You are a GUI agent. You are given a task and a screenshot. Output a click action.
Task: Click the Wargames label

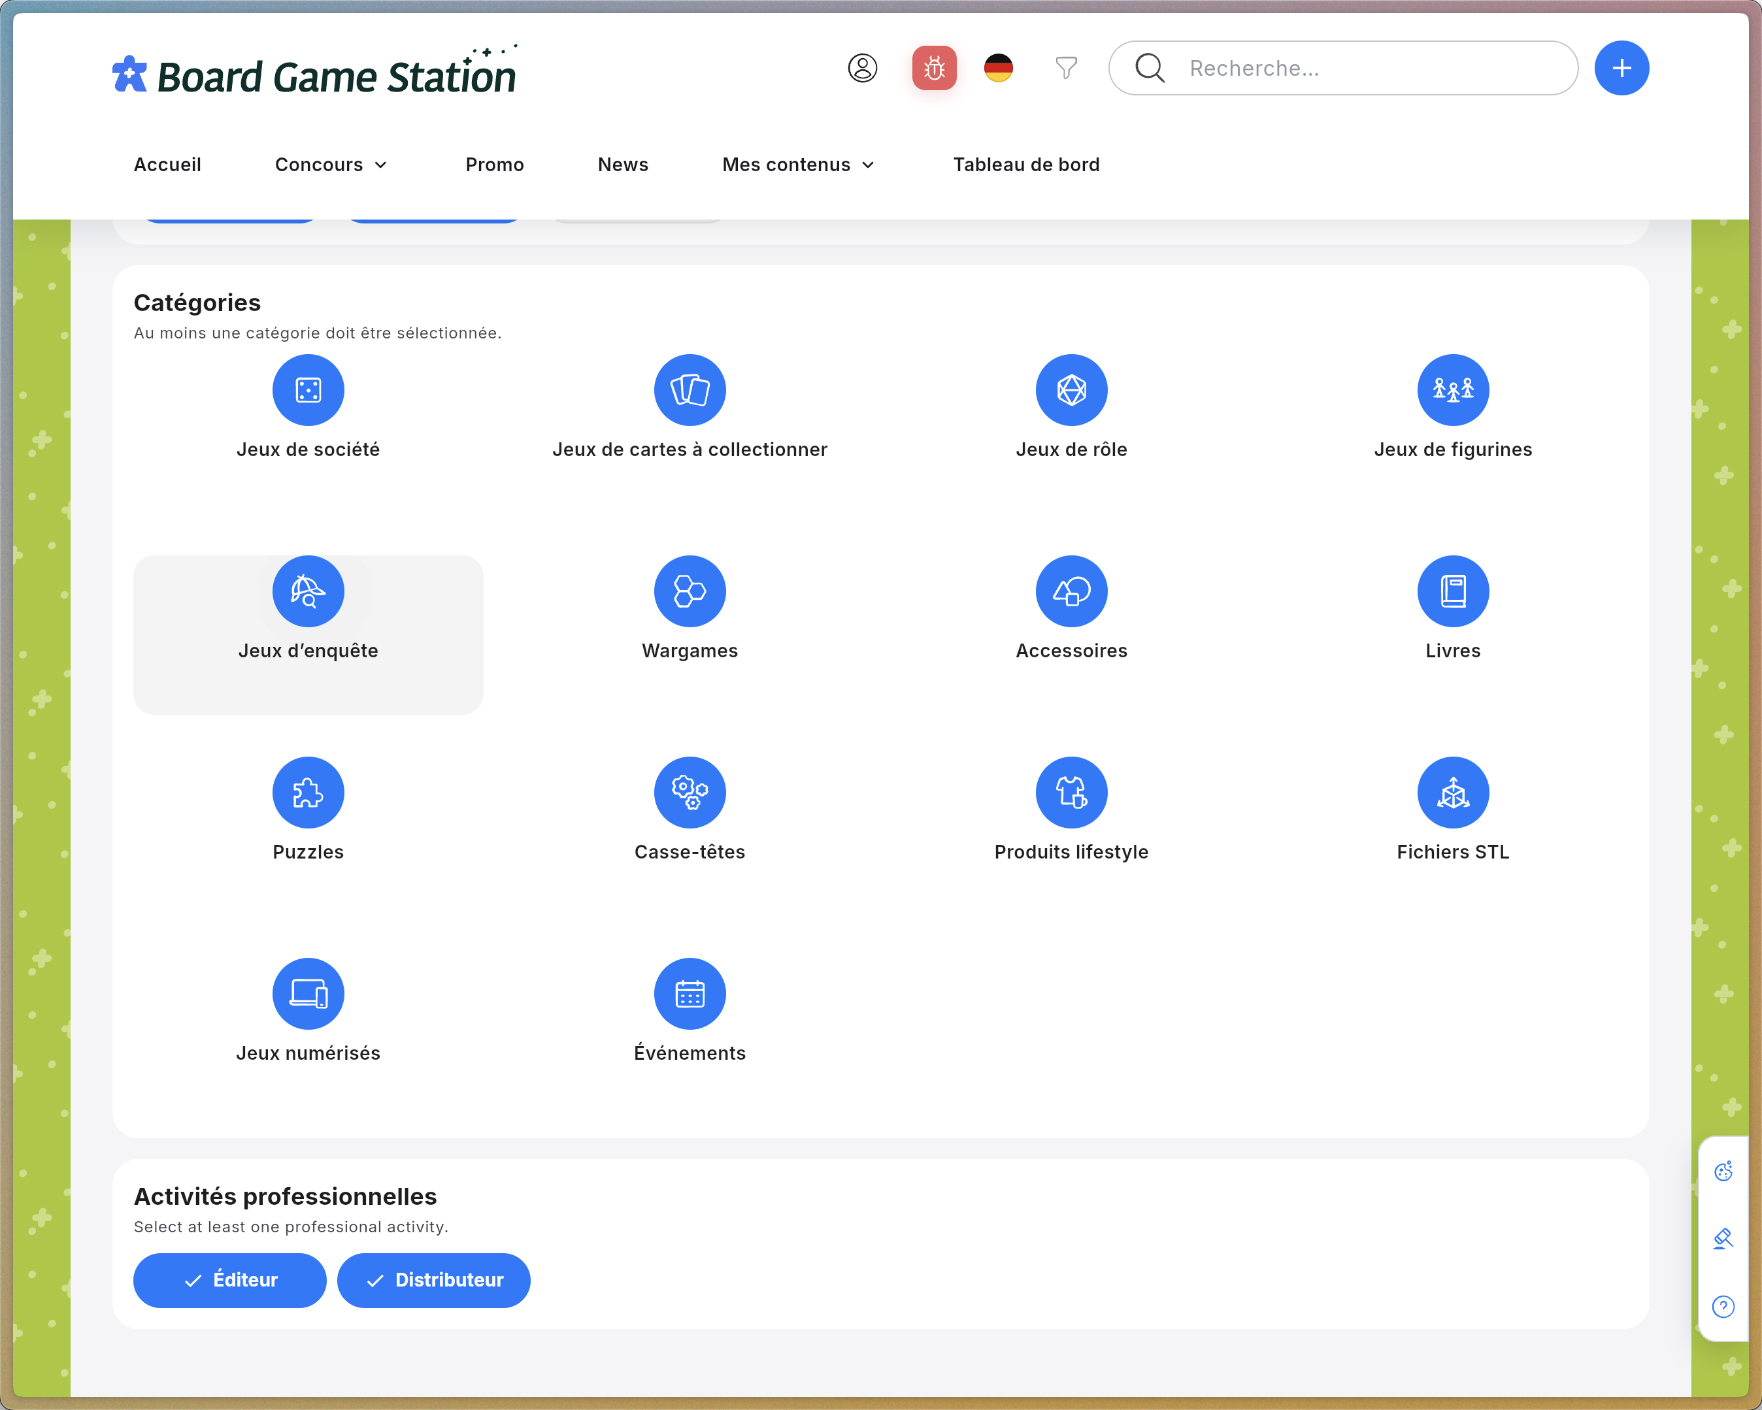point(690,650)
